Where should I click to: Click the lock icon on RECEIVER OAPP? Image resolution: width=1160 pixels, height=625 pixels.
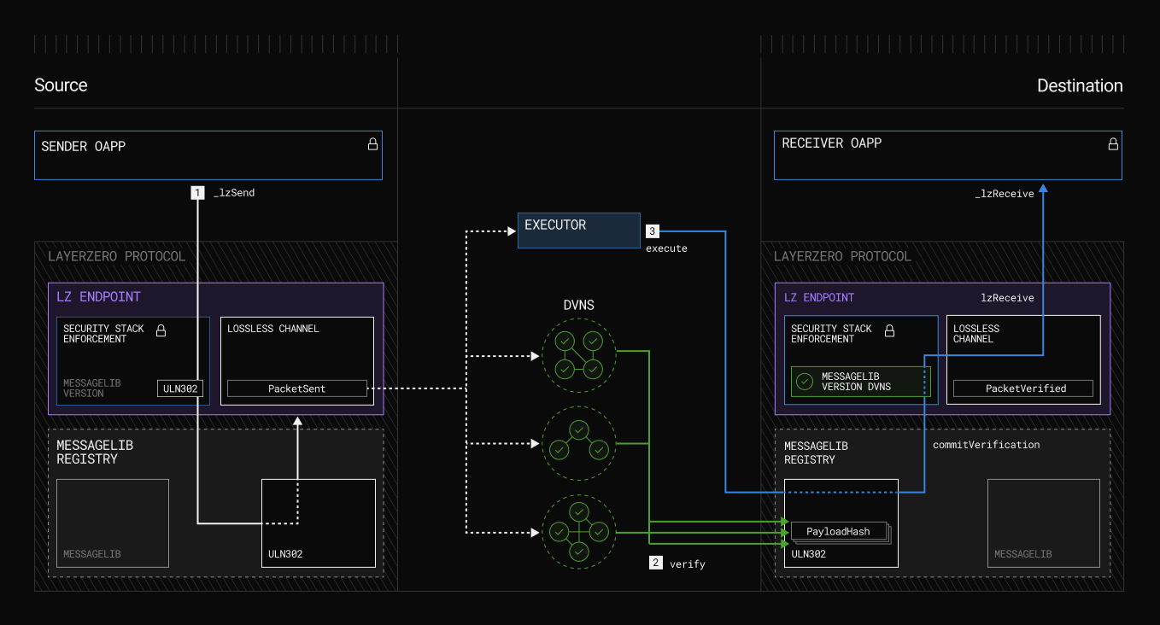click(1111, 143)
